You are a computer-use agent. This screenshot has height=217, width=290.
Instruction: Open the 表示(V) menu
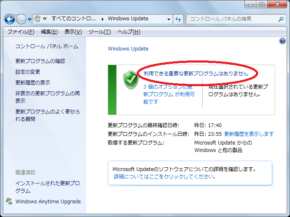coord(73,32)
